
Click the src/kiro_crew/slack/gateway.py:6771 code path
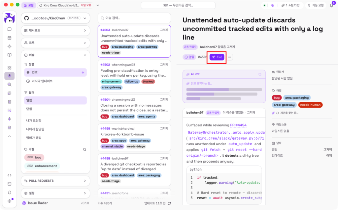click(x=226, y=138)
